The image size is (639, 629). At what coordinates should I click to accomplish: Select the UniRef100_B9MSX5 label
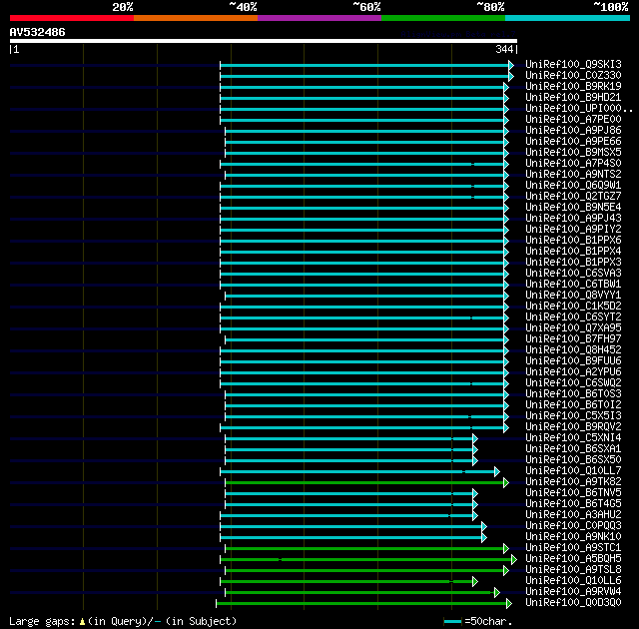[x=573, y=153]
